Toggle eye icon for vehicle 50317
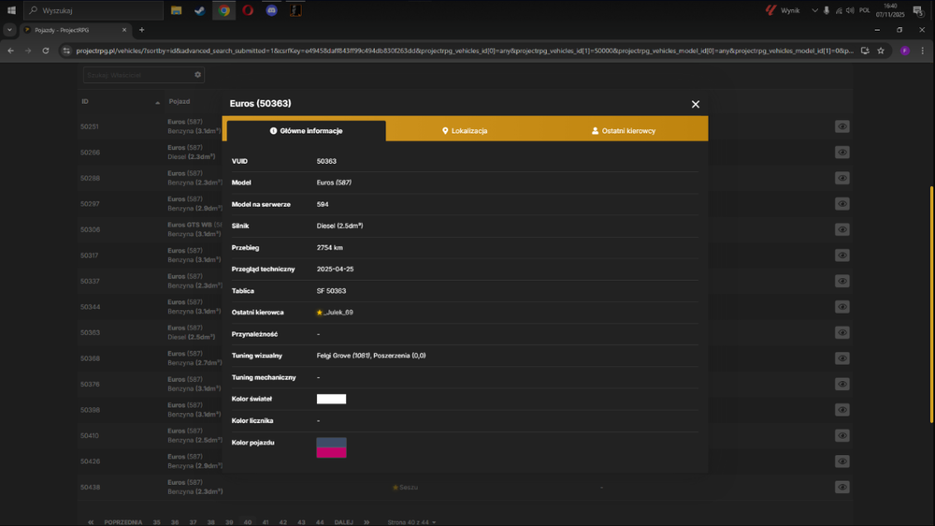935x526 pixels. tap(842, 255)
